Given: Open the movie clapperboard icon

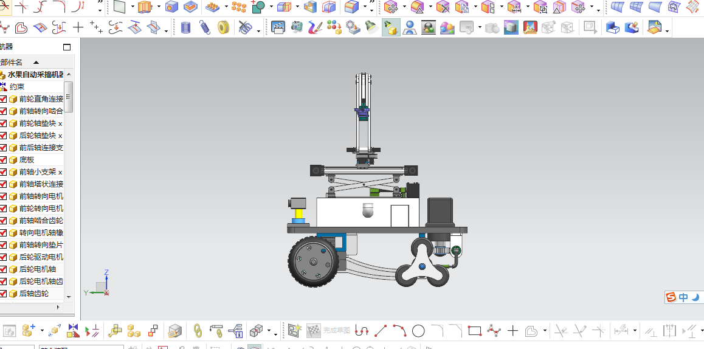Looking at the screenshot, I should [278, 28].
